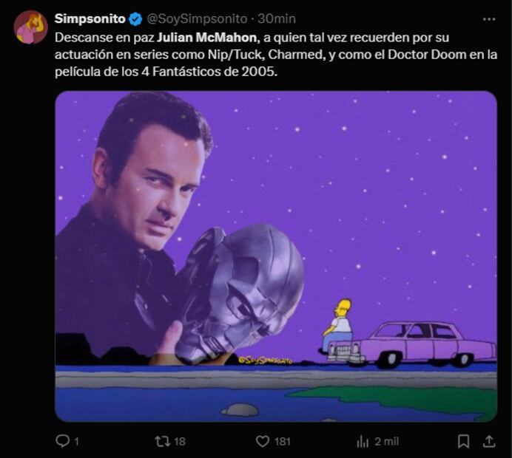Image resolution: width=512 pixels, height=458 pixels.
Task: Click the repost arrows icon
Action: click(161, 441)
